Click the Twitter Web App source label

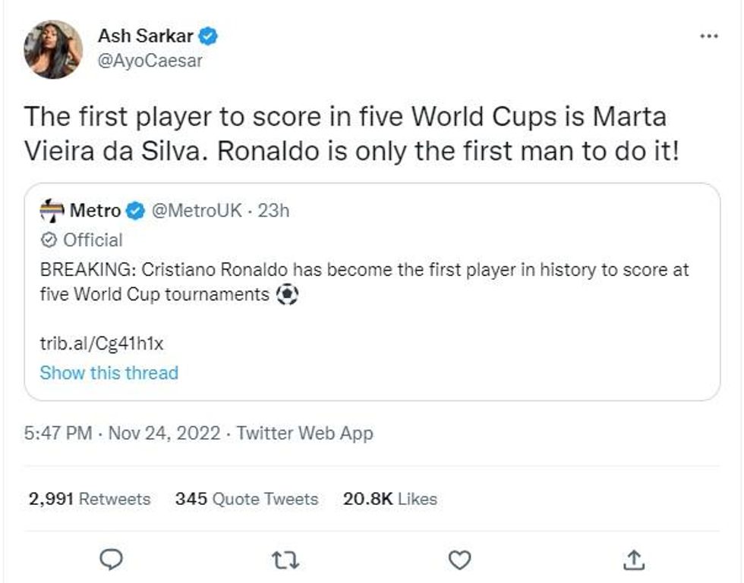(x=304, y=433)
